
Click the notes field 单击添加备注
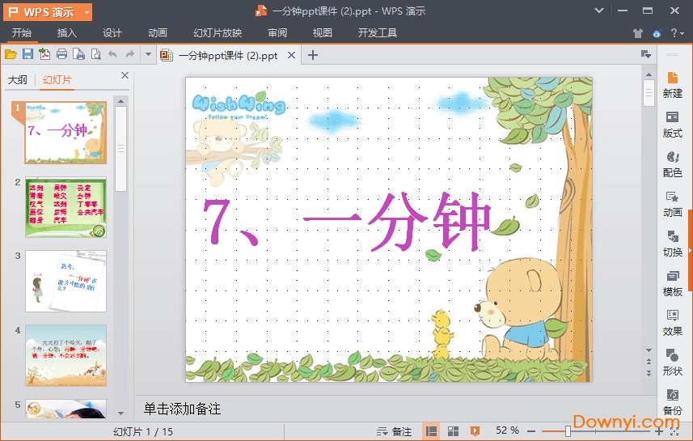click(182, 409)
